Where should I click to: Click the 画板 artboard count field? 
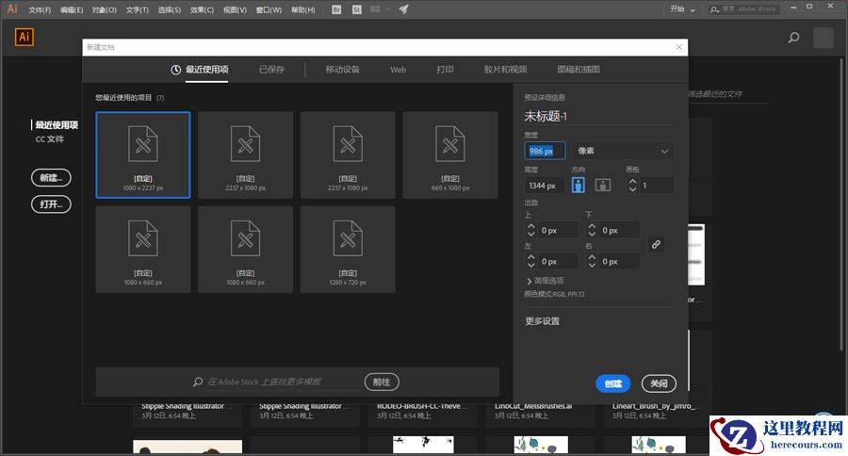[x=657, y=186]
